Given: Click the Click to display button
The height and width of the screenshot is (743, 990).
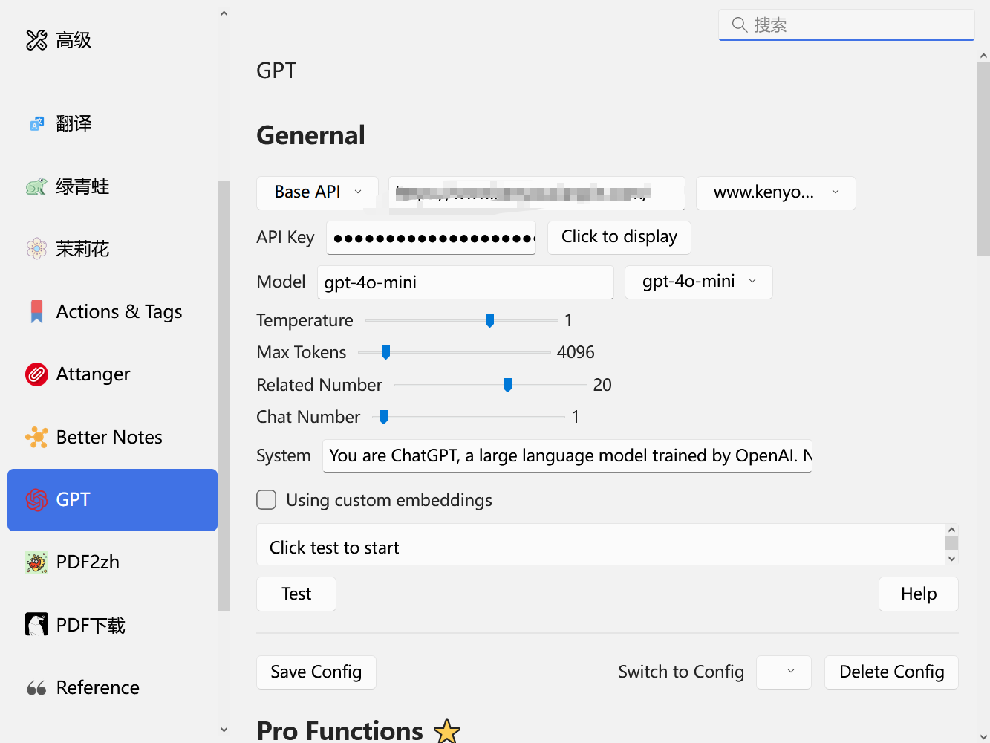Looking at the screenshot, I should [619, 237].
